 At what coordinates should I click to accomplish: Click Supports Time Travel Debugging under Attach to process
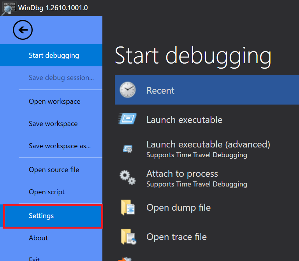click(197, 184)
